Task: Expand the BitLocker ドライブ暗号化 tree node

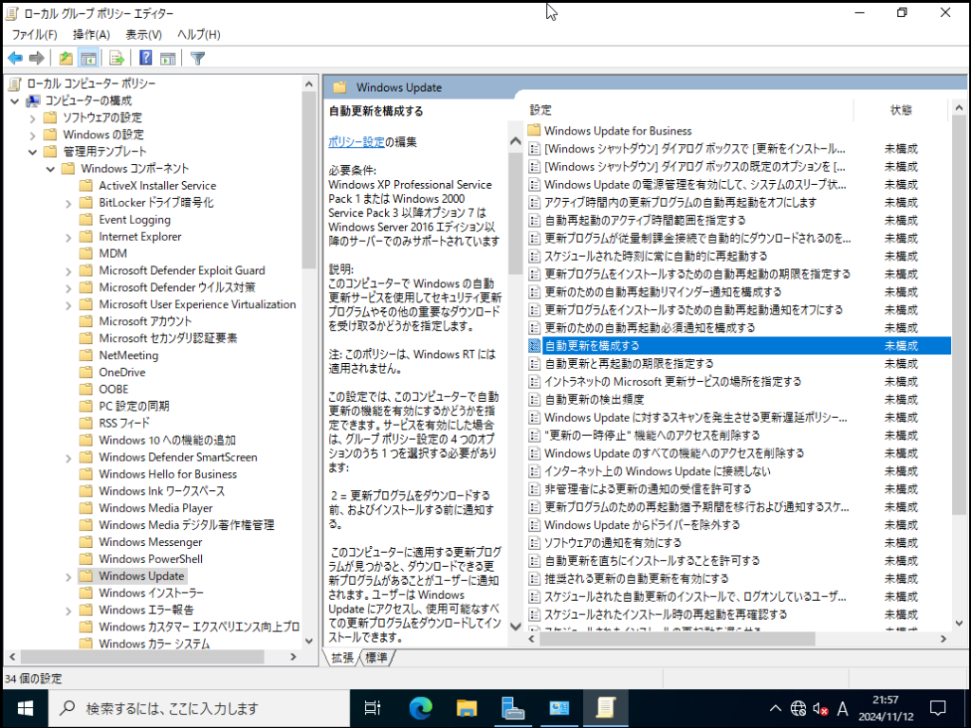Action: (x=69, y=203)
